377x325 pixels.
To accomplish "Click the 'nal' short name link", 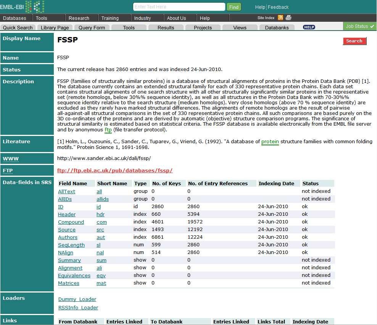I will coord(100,252).
